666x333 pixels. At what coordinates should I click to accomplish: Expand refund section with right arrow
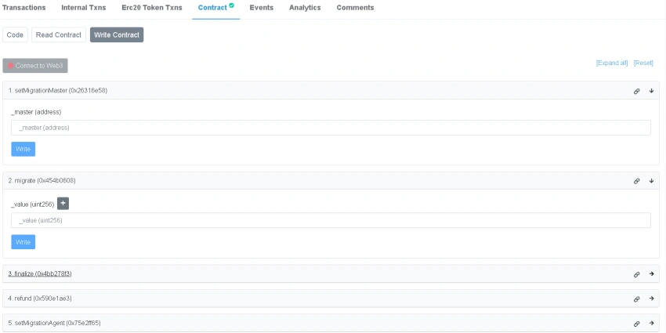pos(651,299)
